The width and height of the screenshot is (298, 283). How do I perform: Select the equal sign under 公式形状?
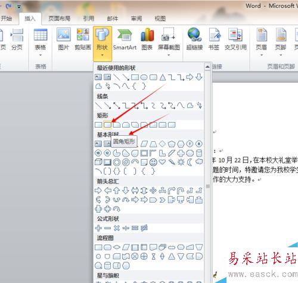point(135,228)
